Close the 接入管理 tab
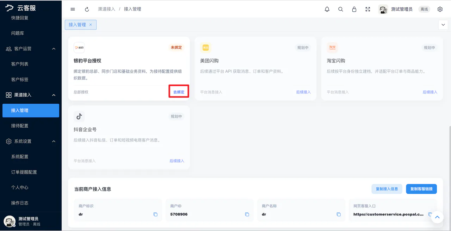 point(91,25)
